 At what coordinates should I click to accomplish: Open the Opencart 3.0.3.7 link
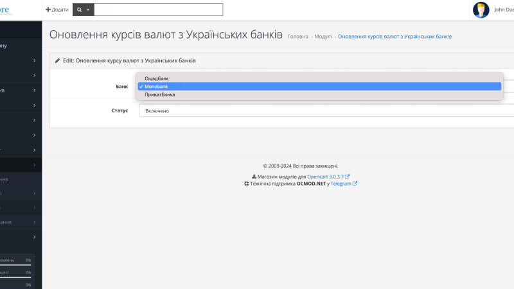click(x=325, y=177)
